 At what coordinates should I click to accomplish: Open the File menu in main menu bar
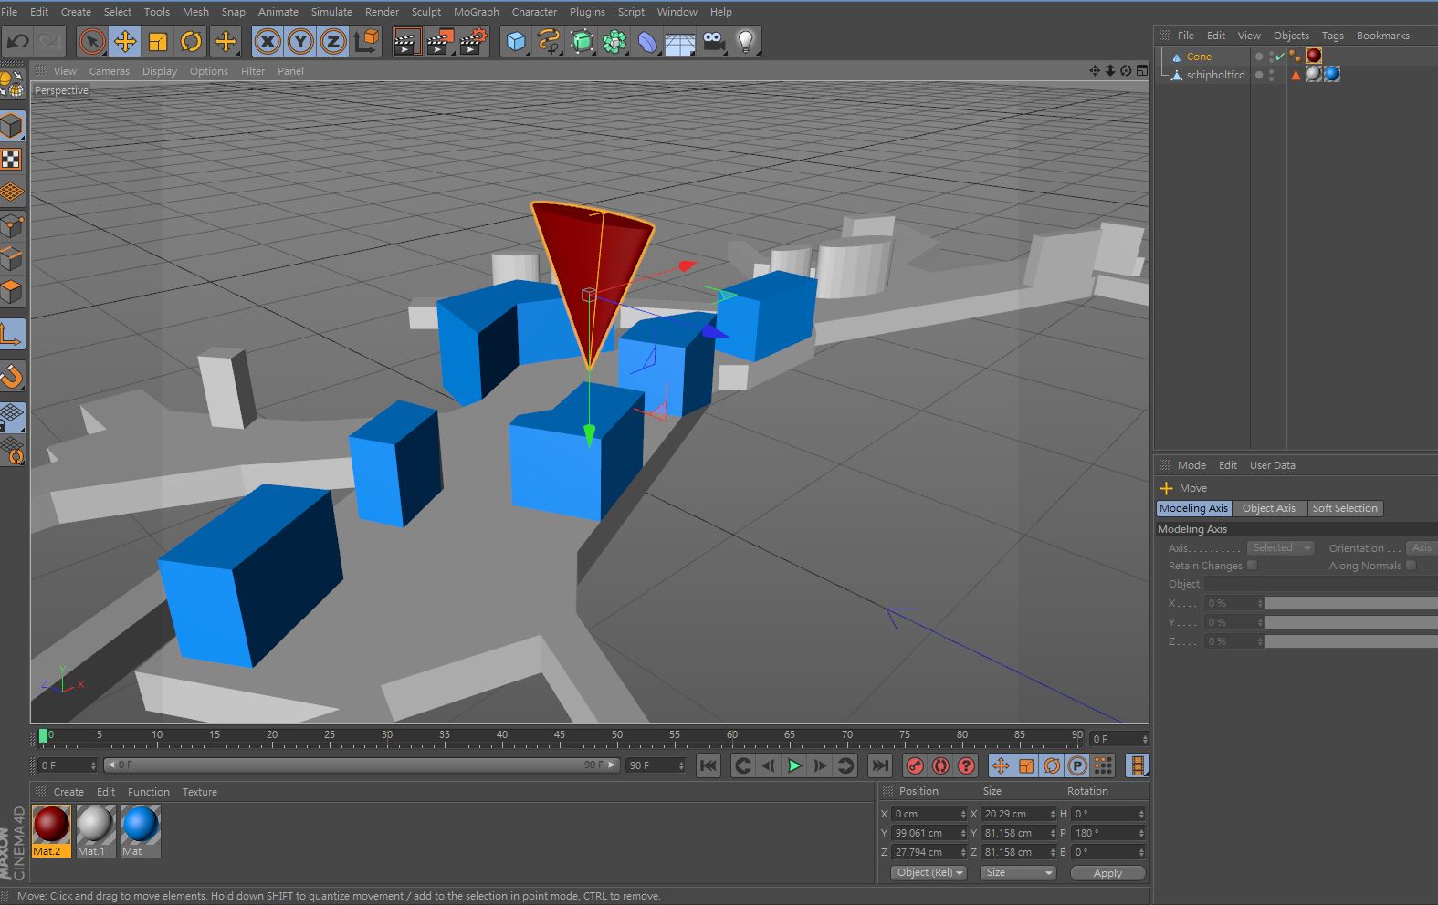click(9, 12)
